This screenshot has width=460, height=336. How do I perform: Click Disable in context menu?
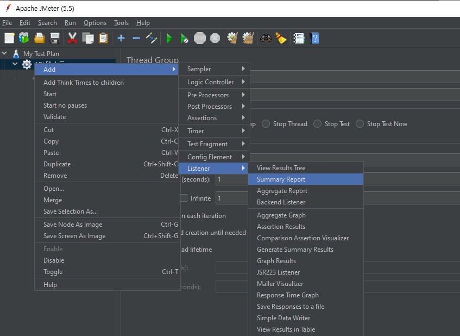tap(106, 260)
